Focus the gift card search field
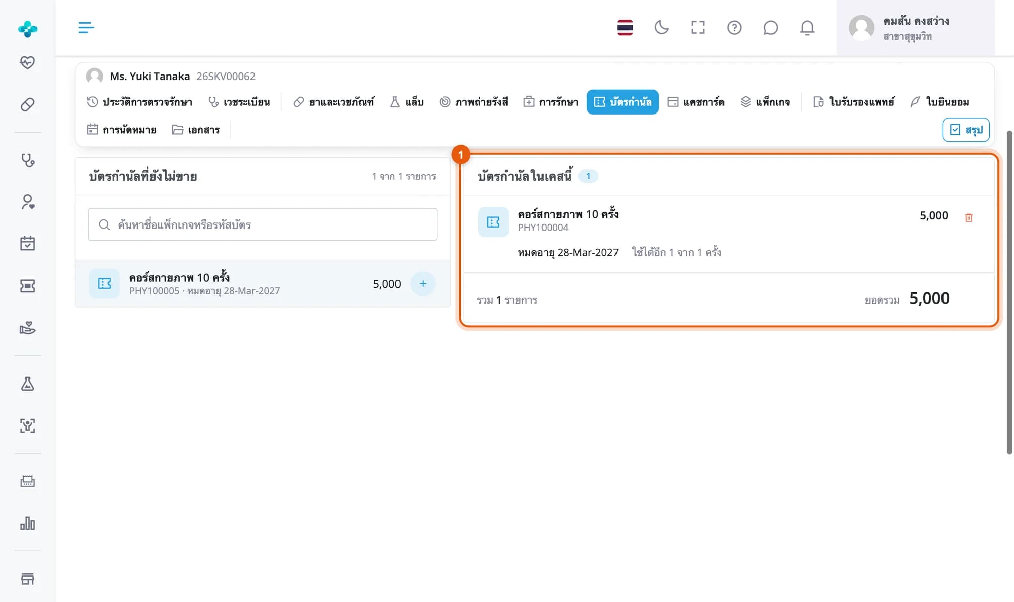 pos(263,224)
